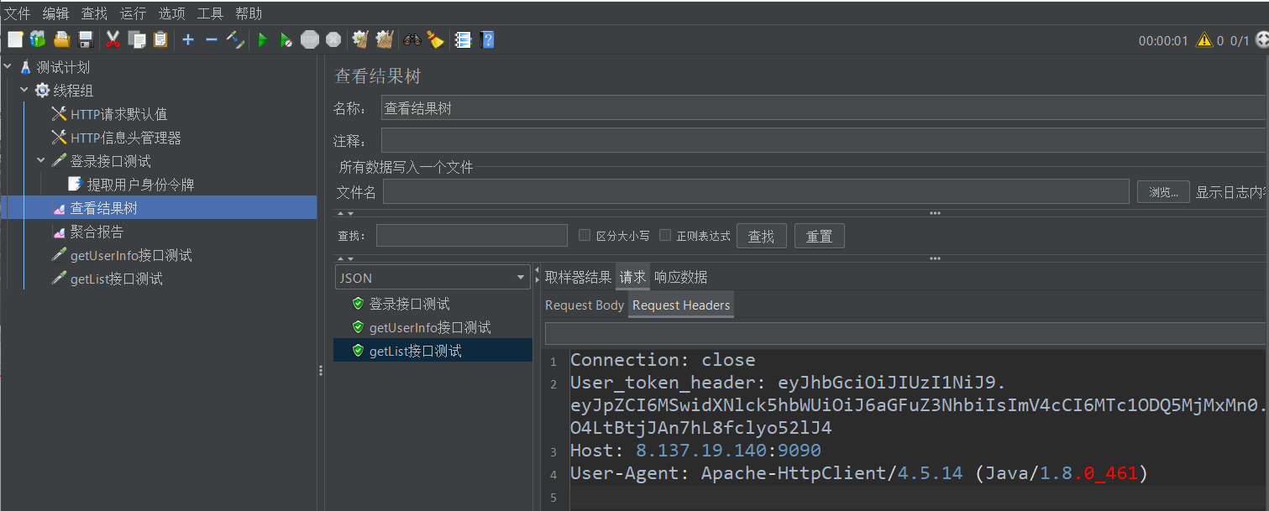The height and width of the screenshot is (511, 1269).
Task: Open the Templates toolbar icon
Action: click(38, 39)
